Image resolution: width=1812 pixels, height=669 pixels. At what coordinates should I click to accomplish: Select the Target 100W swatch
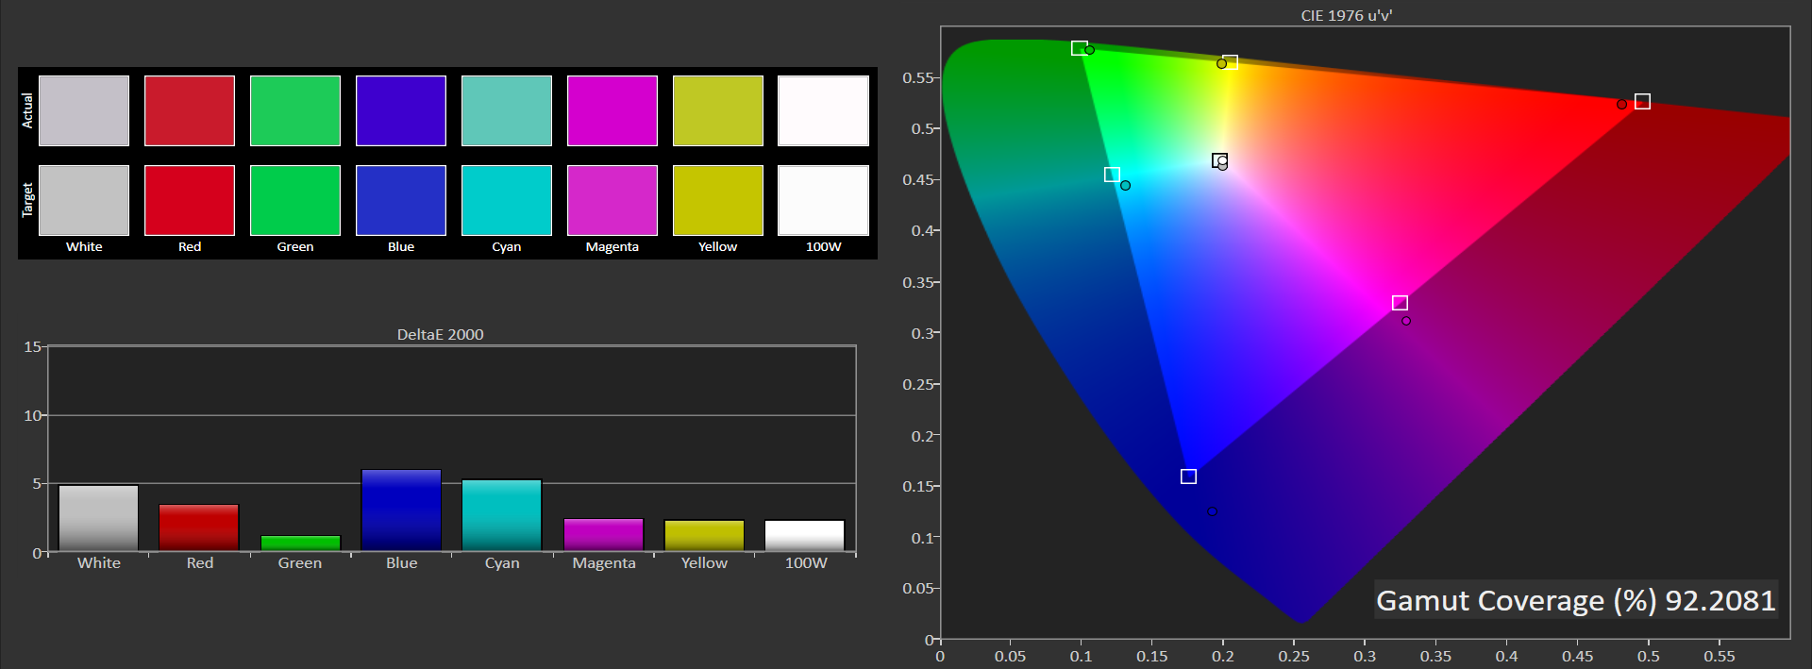coord(823,200)
